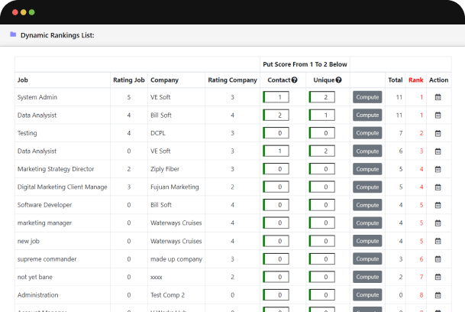Click calendar action icon for System Admin row
The width and height of the screenshot is (465, 312).
438,97
